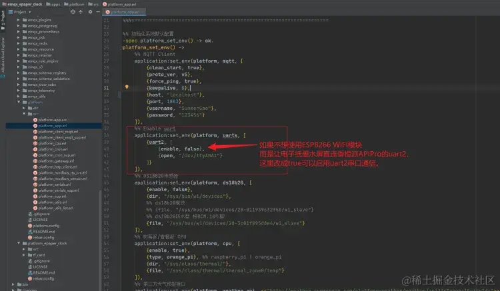Image resolution: width=500 pixels, height=291 pixels.
Task: Select the emqx_utils folder
Action: point(34,96)
